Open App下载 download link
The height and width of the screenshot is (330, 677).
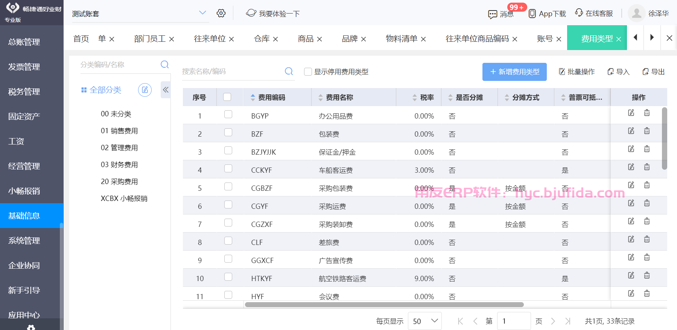coord(547,14)
